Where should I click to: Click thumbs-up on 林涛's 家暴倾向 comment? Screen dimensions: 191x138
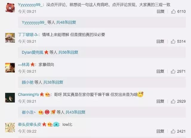173,71
